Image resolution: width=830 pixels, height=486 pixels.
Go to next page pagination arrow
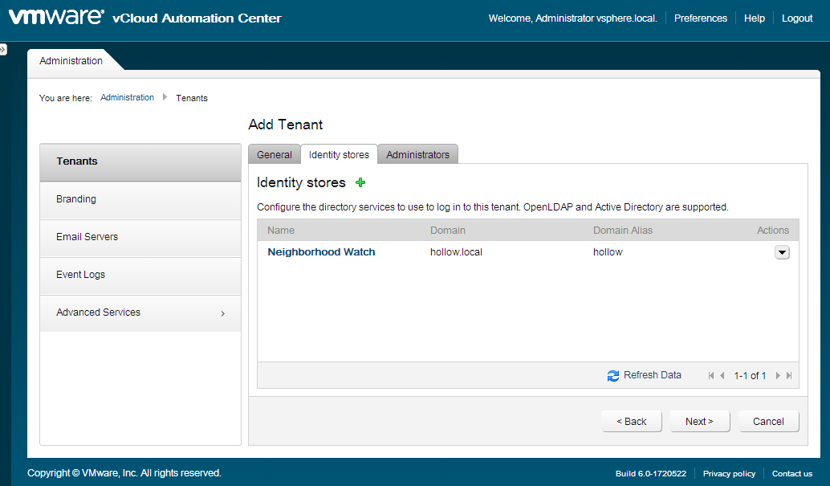click(x=778, y=376)
